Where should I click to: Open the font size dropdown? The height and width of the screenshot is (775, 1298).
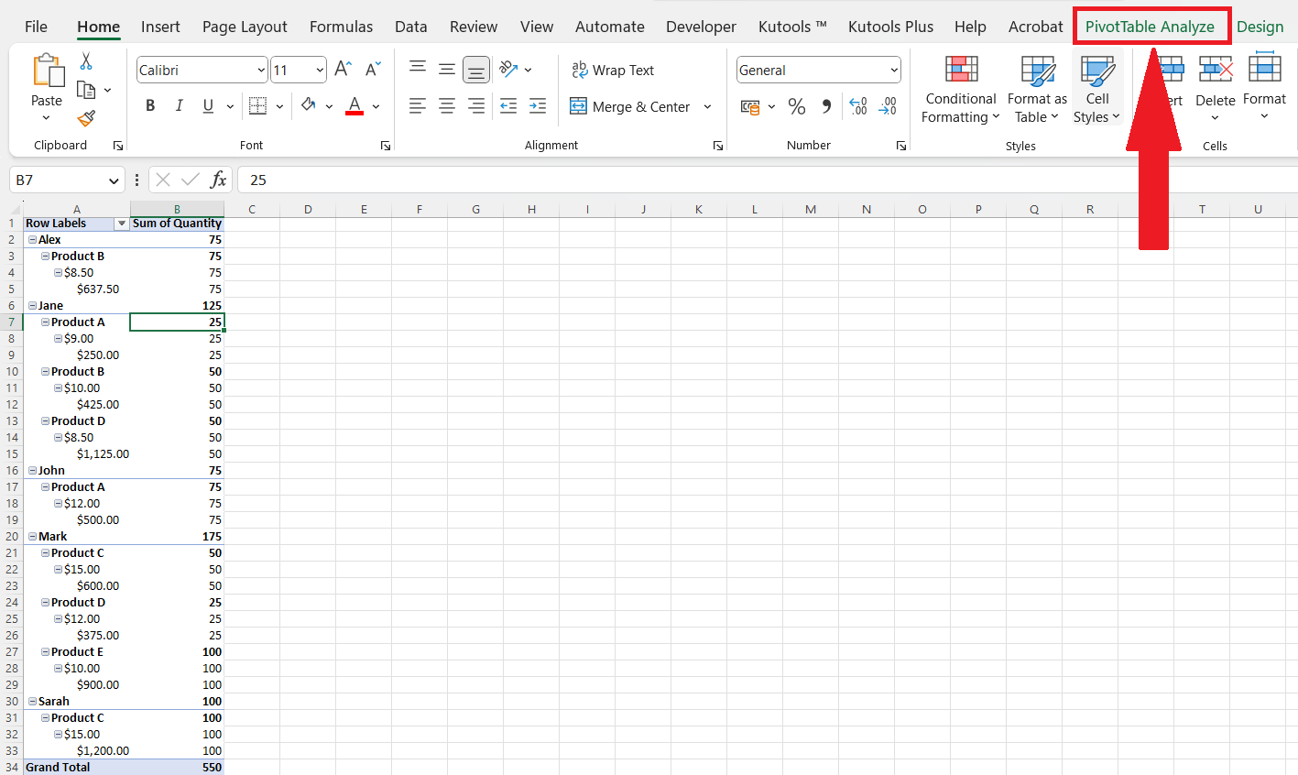coord(320,69)
